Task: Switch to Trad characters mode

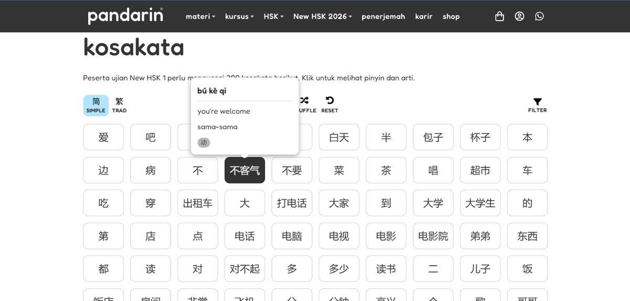Action: click(119, 105)
